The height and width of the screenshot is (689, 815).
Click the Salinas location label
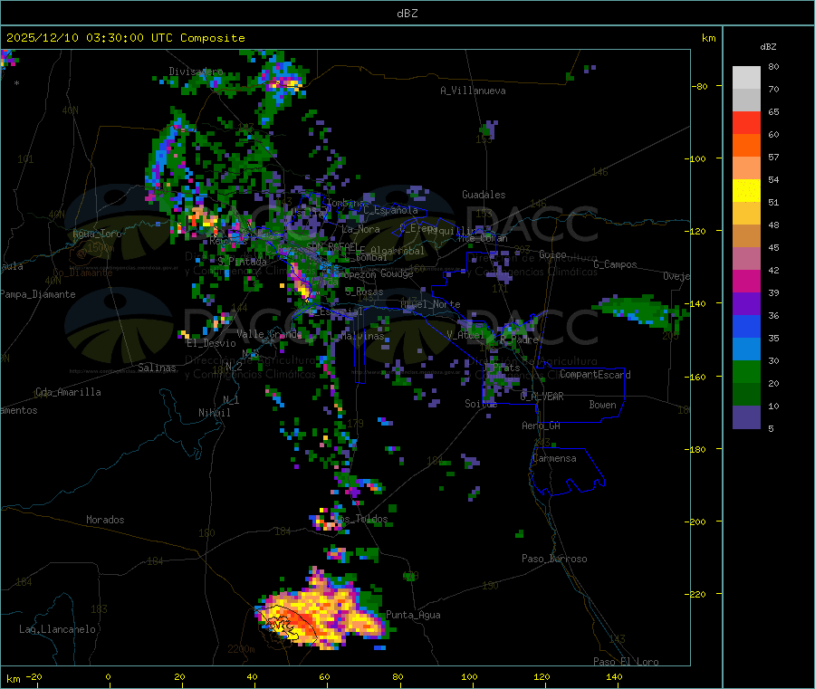(157, 368)
